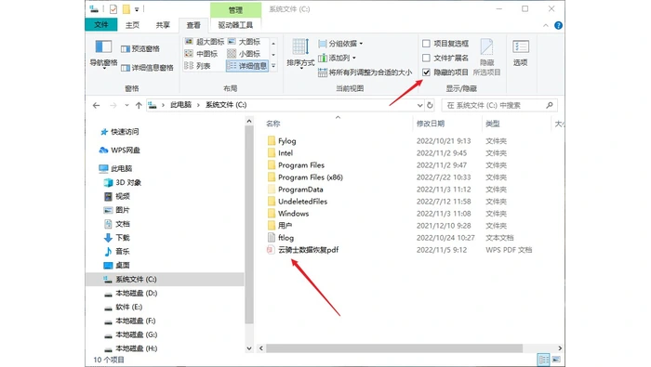Enable 项目复选框 item check boxes
651x367 pixels.
coord(426,44)
